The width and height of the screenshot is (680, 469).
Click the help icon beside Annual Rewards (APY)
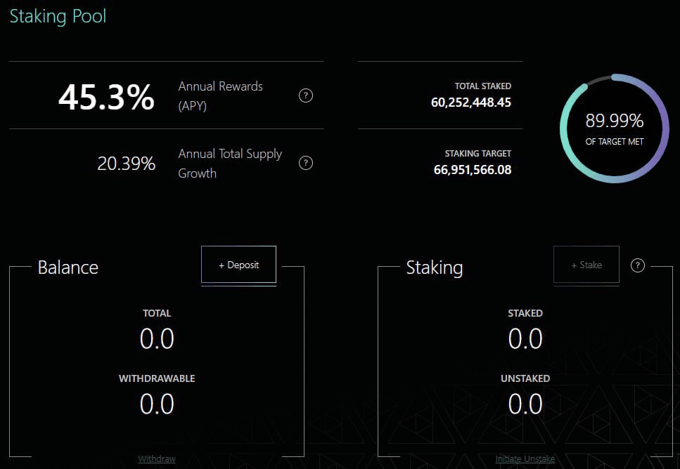(x=306, y=96)
